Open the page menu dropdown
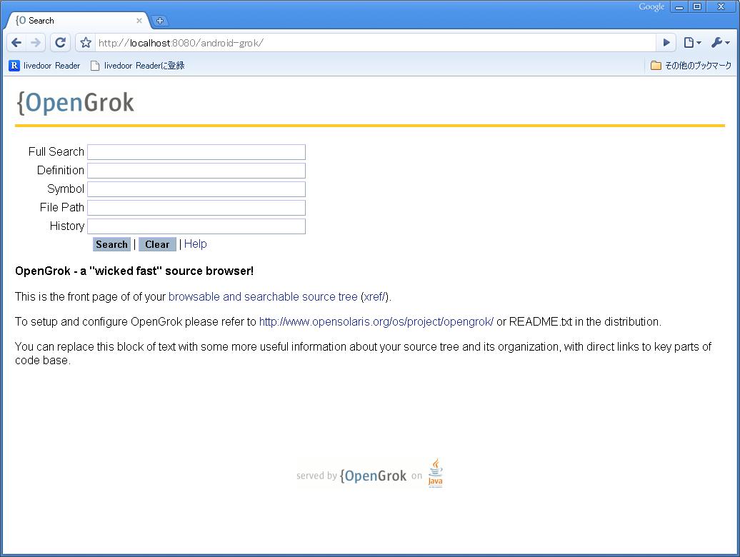 (x=692, y=43)
